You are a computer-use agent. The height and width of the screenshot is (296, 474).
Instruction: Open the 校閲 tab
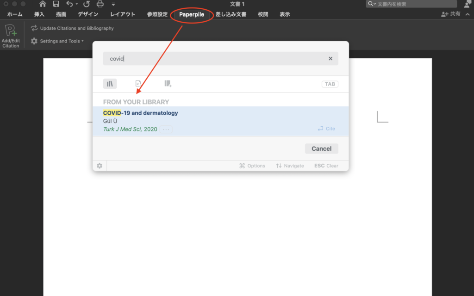263,14
